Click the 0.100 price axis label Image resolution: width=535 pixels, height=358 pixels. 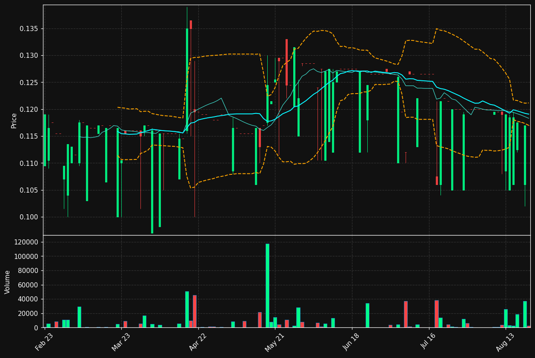(29, 217)
